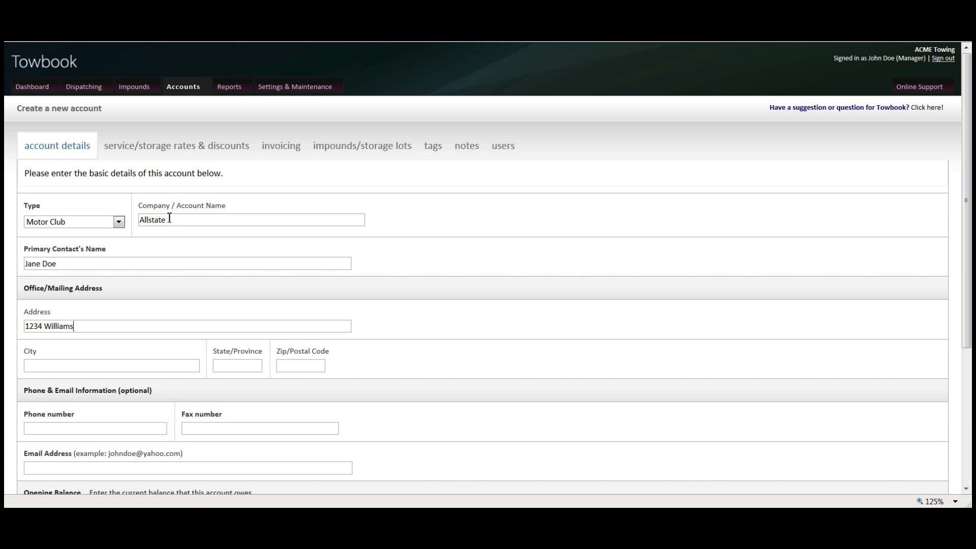Click the scroll down arrow of scrollbar
This screenshot has height=549, width=976.
(966, 489)
